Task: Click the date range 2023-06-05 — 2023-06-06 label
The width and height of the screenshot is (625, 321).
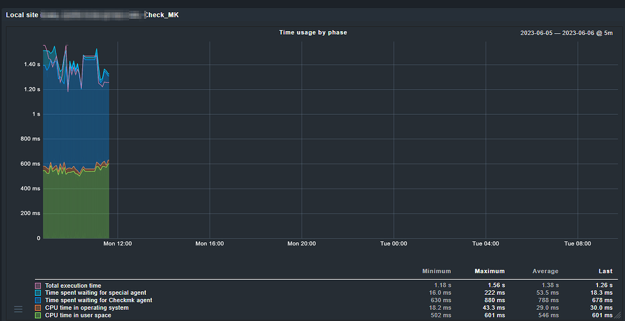Action: [566, 33]
